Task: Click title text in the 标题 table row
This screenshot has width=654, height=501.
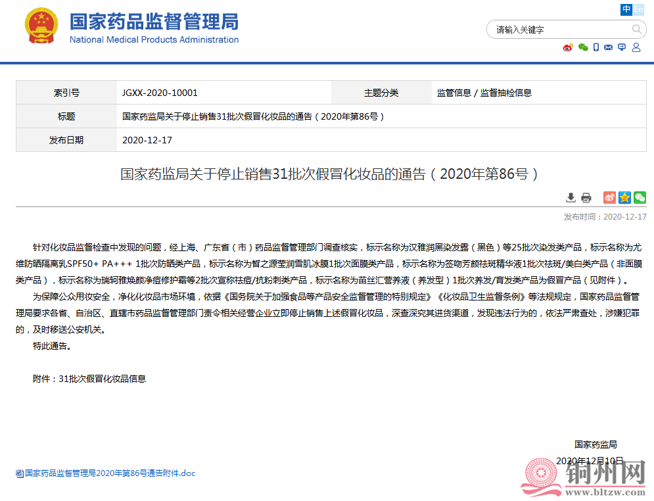Action: pos(253,116)
